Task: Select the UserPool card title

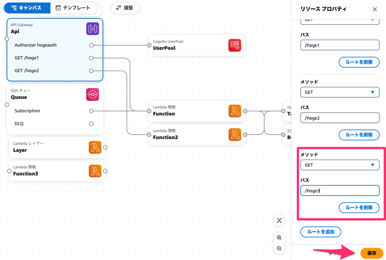Action: [x=164, y=48]
